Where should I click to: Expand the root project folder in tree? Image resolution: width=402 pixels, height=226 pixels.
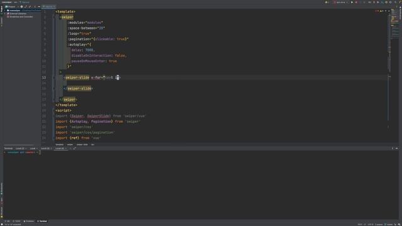coord(5,11)
